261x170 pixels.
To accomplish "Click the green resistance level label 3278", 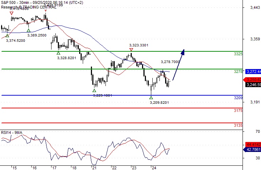I will [x=238, y=72].
